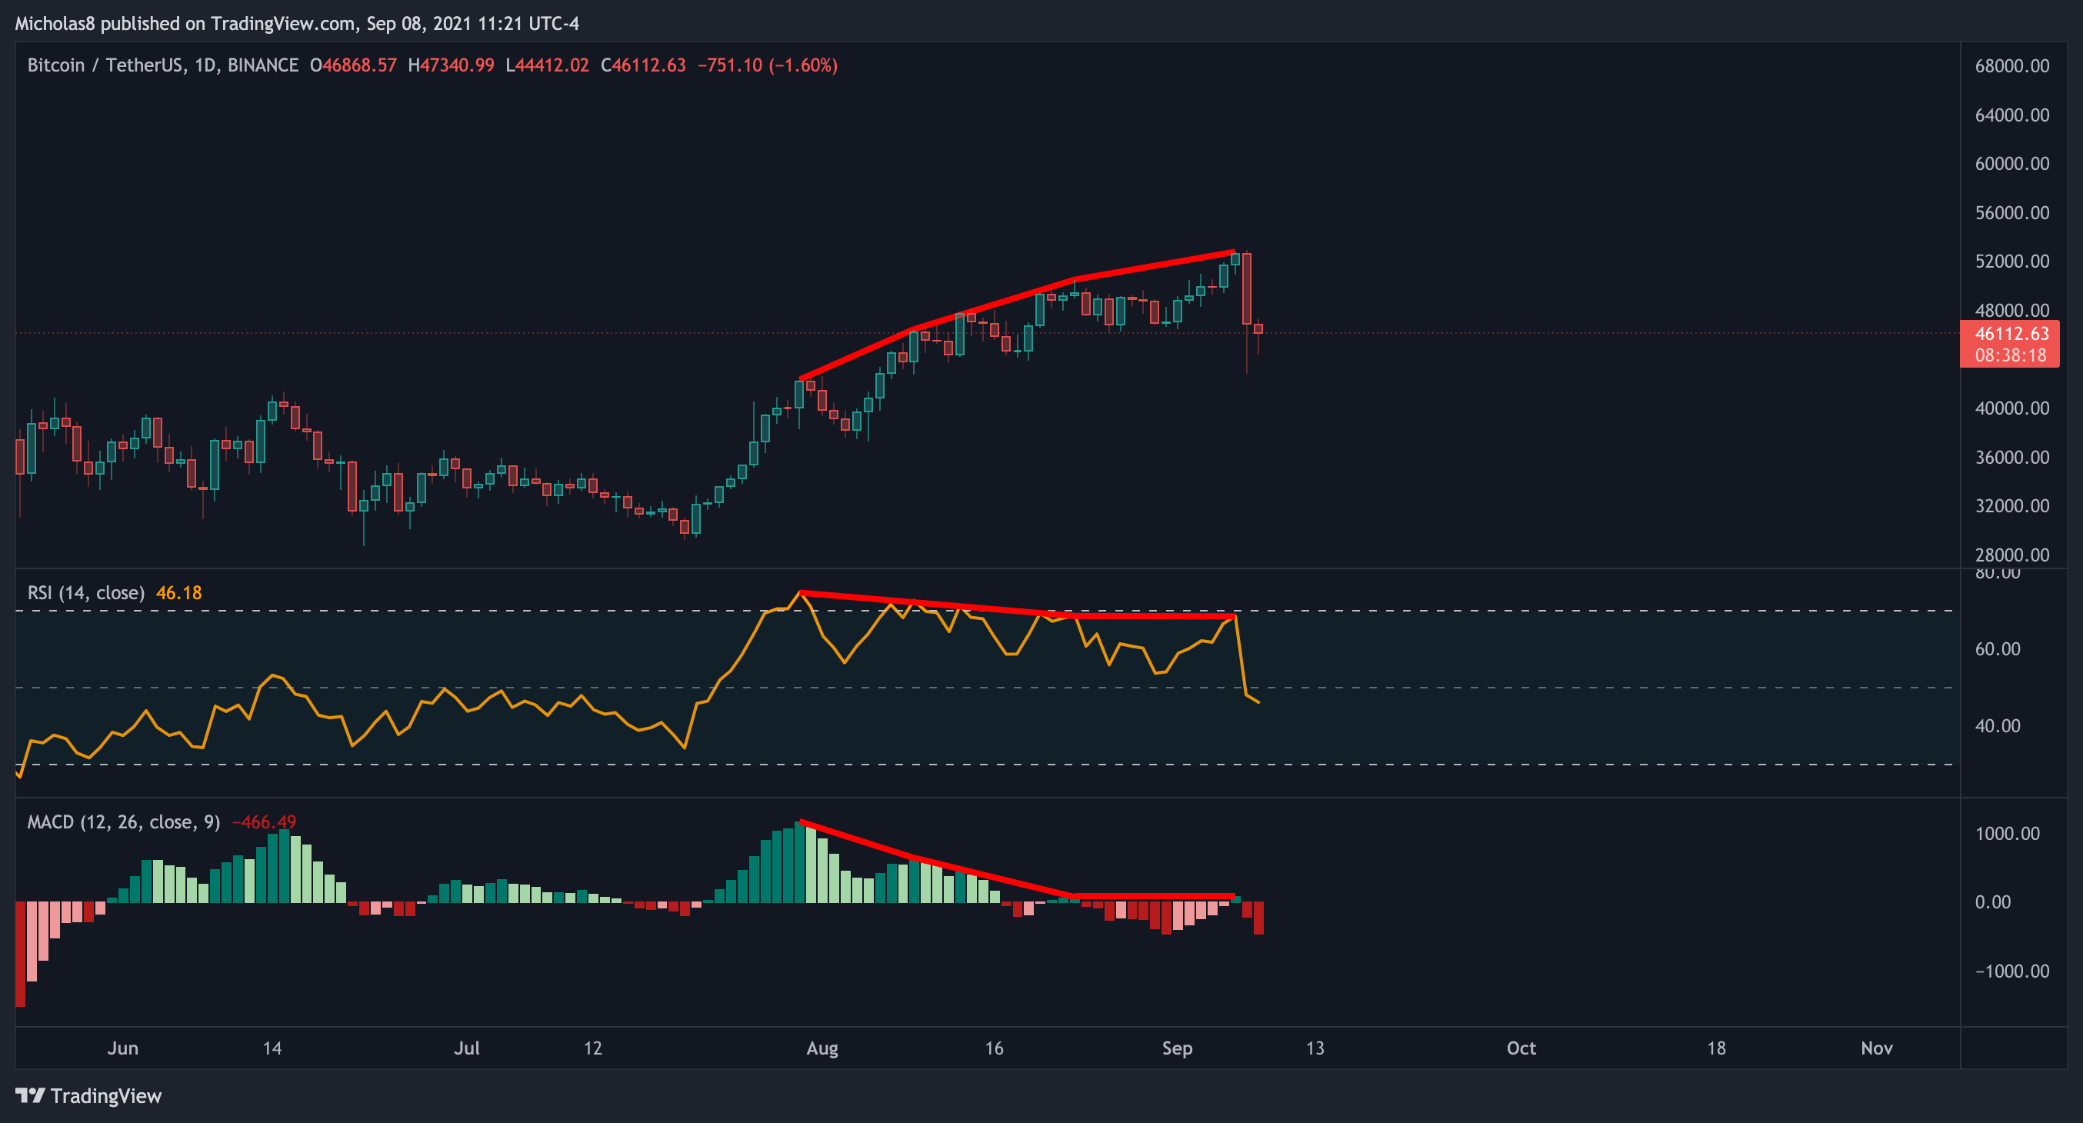
Task: Click the open value O46868.57
Action: coord(353,65)
